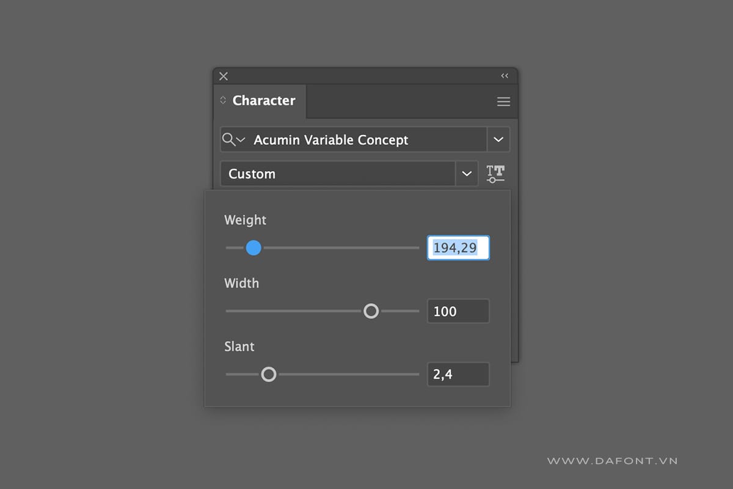Close the Character panel with the X icon
This screenshot has height=489, width=733.
click(x=224, y=76)
